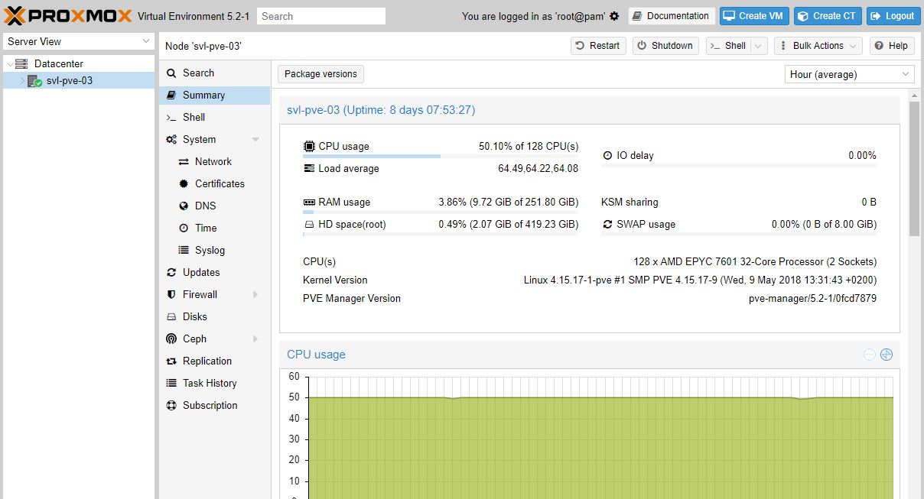
Task: Click the Datacenter server icon in tree
Action: [x=21, y=63]
